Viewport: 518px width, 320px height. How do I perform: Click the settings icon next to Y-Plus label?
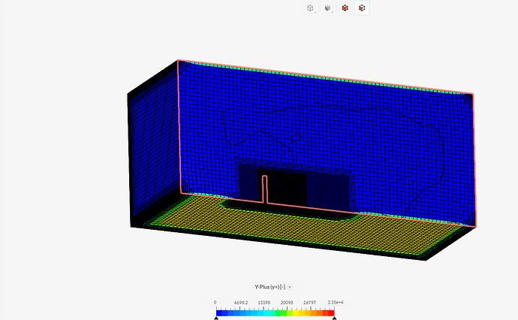click(290, 287)
